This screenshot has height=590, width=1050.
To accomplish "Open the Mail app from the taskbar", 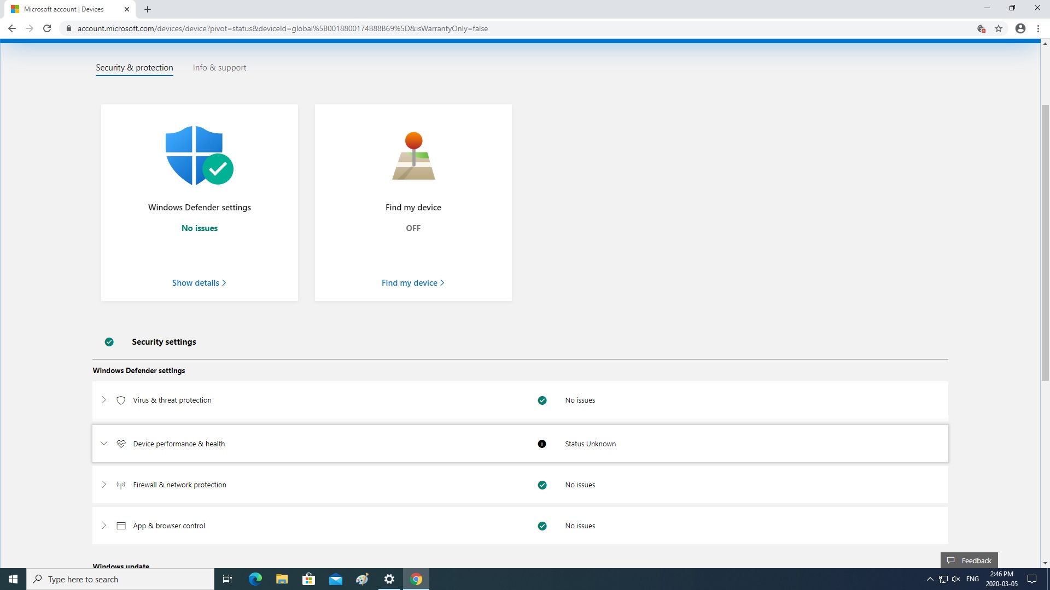I will 336,579.
